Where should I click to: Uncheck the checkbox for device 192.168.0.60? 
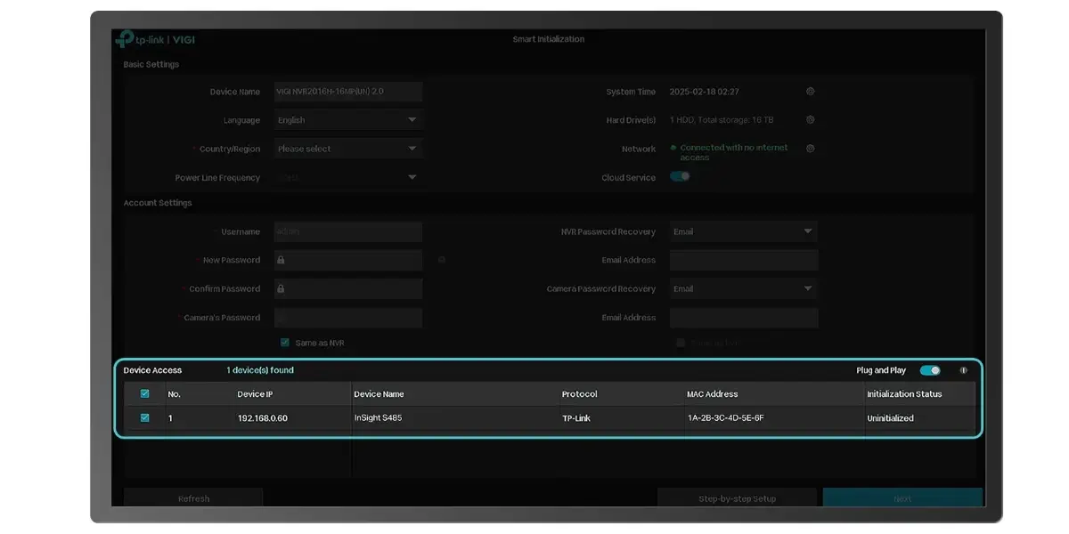coord(145,417)
